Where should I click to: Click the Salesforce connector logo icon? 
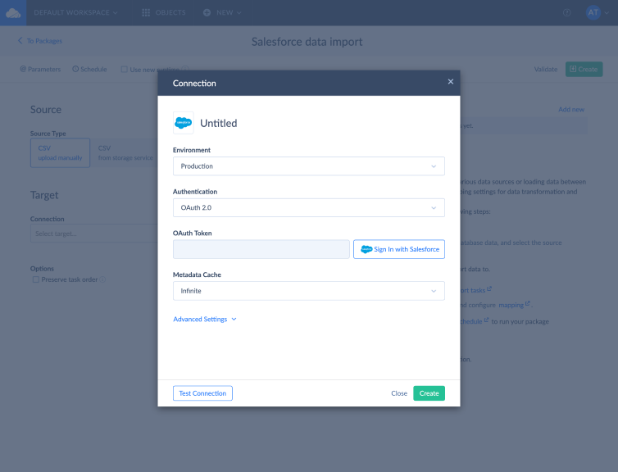tap(184, 123)
